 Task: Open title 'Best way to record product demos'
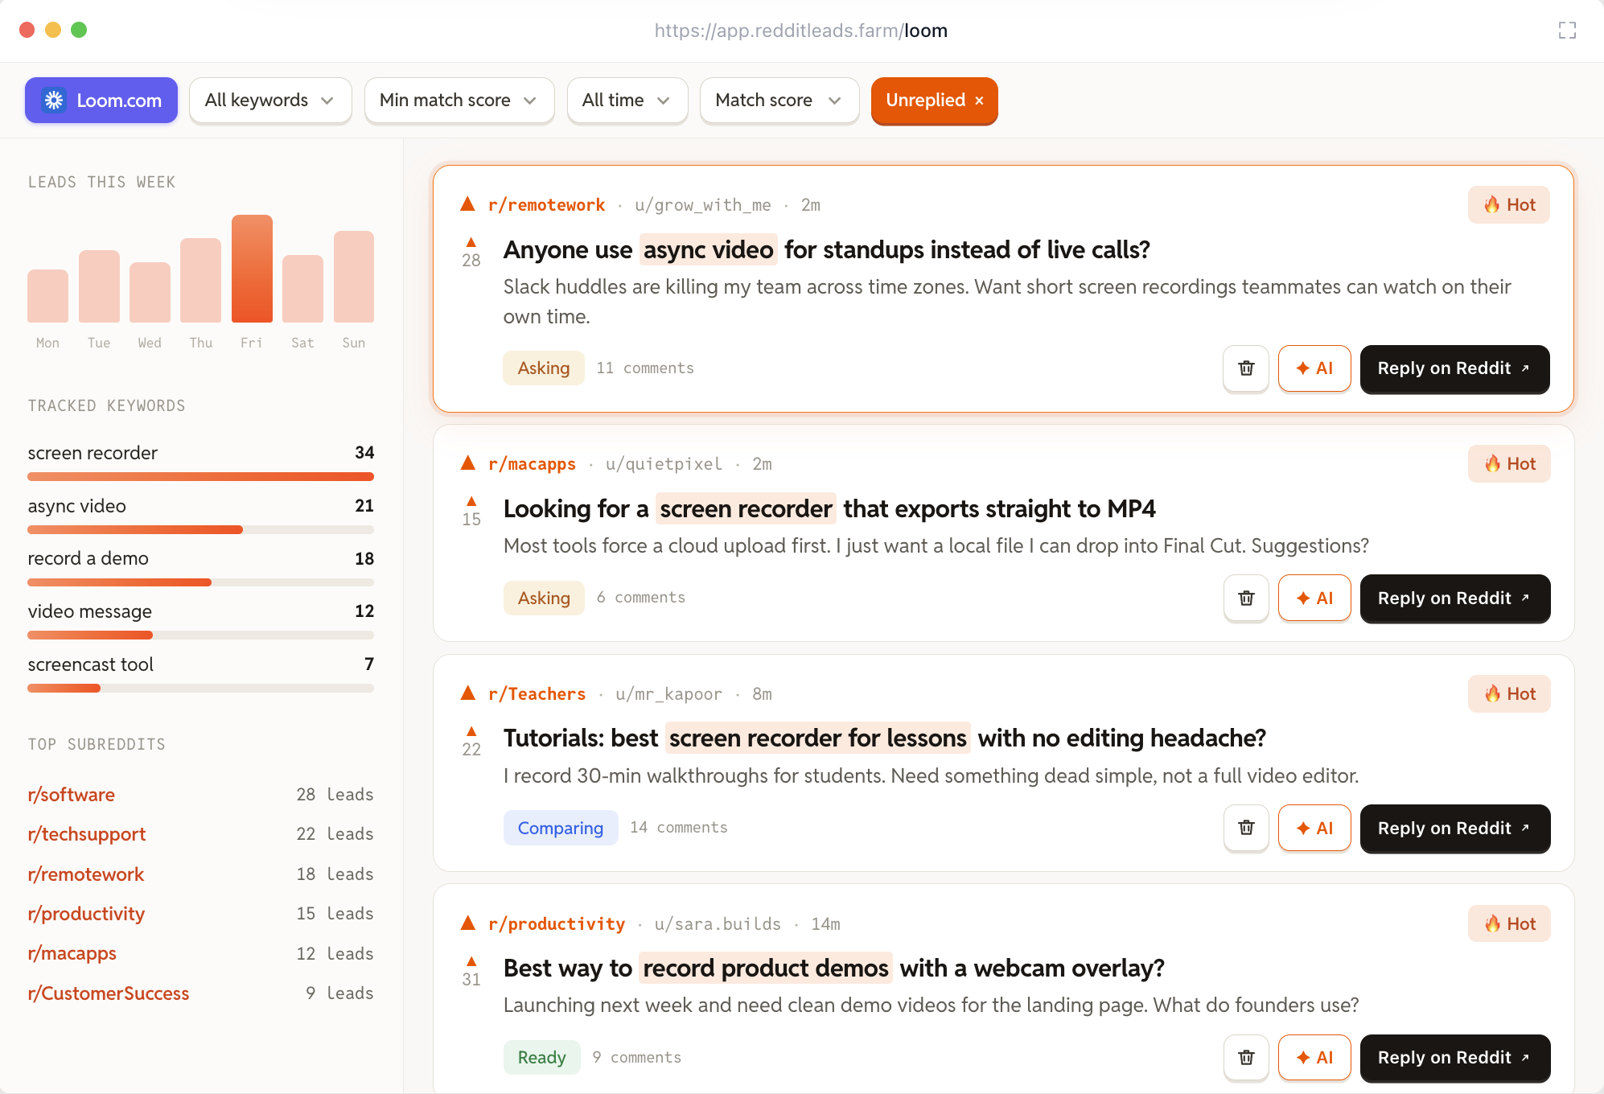tap(834, 969)
